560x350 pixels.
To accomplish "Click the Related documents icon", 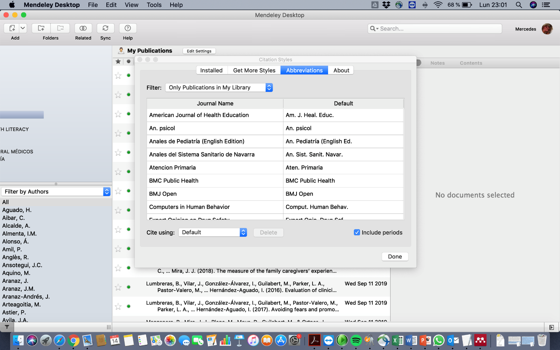I will pyautogui.click(x=83, y=28).
